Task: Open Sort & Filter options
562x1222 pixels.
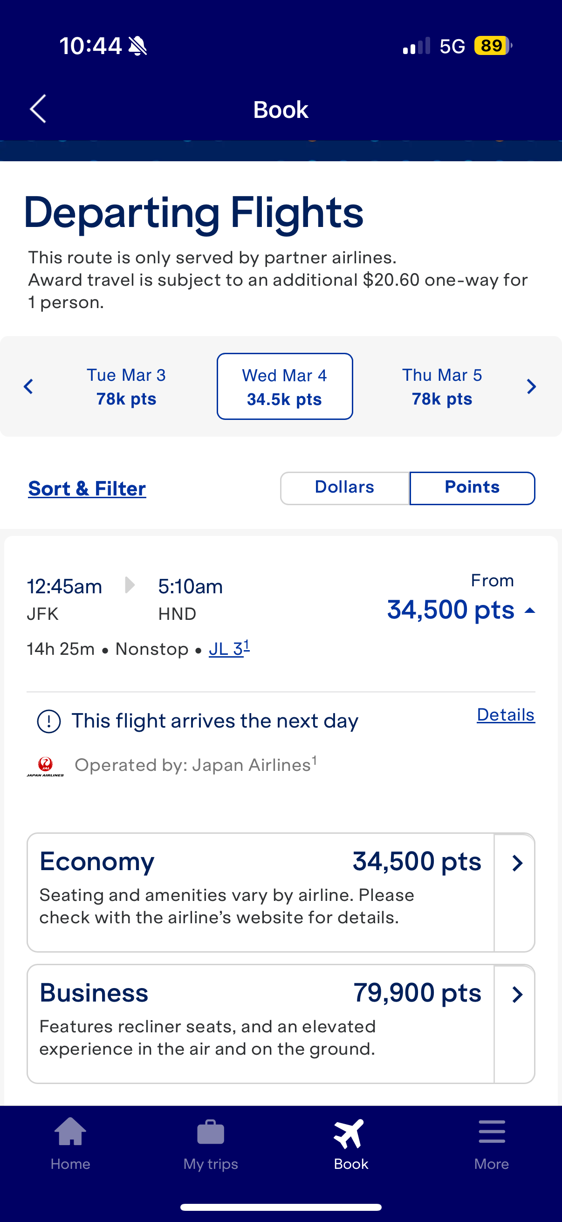Action: (x=87, y=488)
